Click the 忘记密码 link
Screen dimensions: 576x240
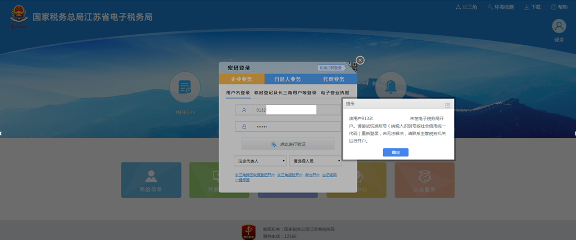coord(329,175)
